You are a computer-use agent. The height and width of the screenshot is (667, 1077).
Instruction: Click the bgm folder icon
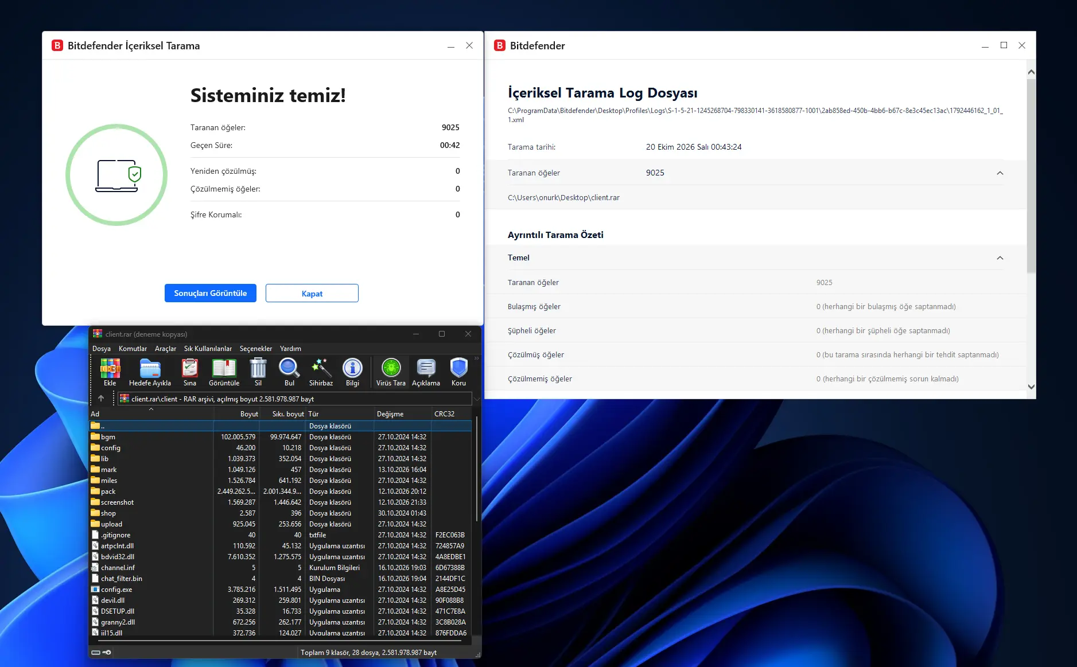coord(95,437)
